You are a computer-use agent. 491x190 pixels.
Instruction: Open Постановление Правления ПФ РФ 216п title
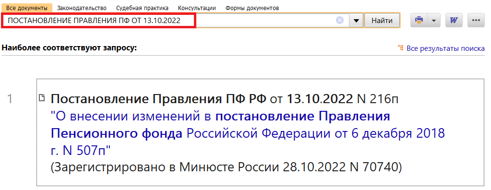click(x=225, y=99)
